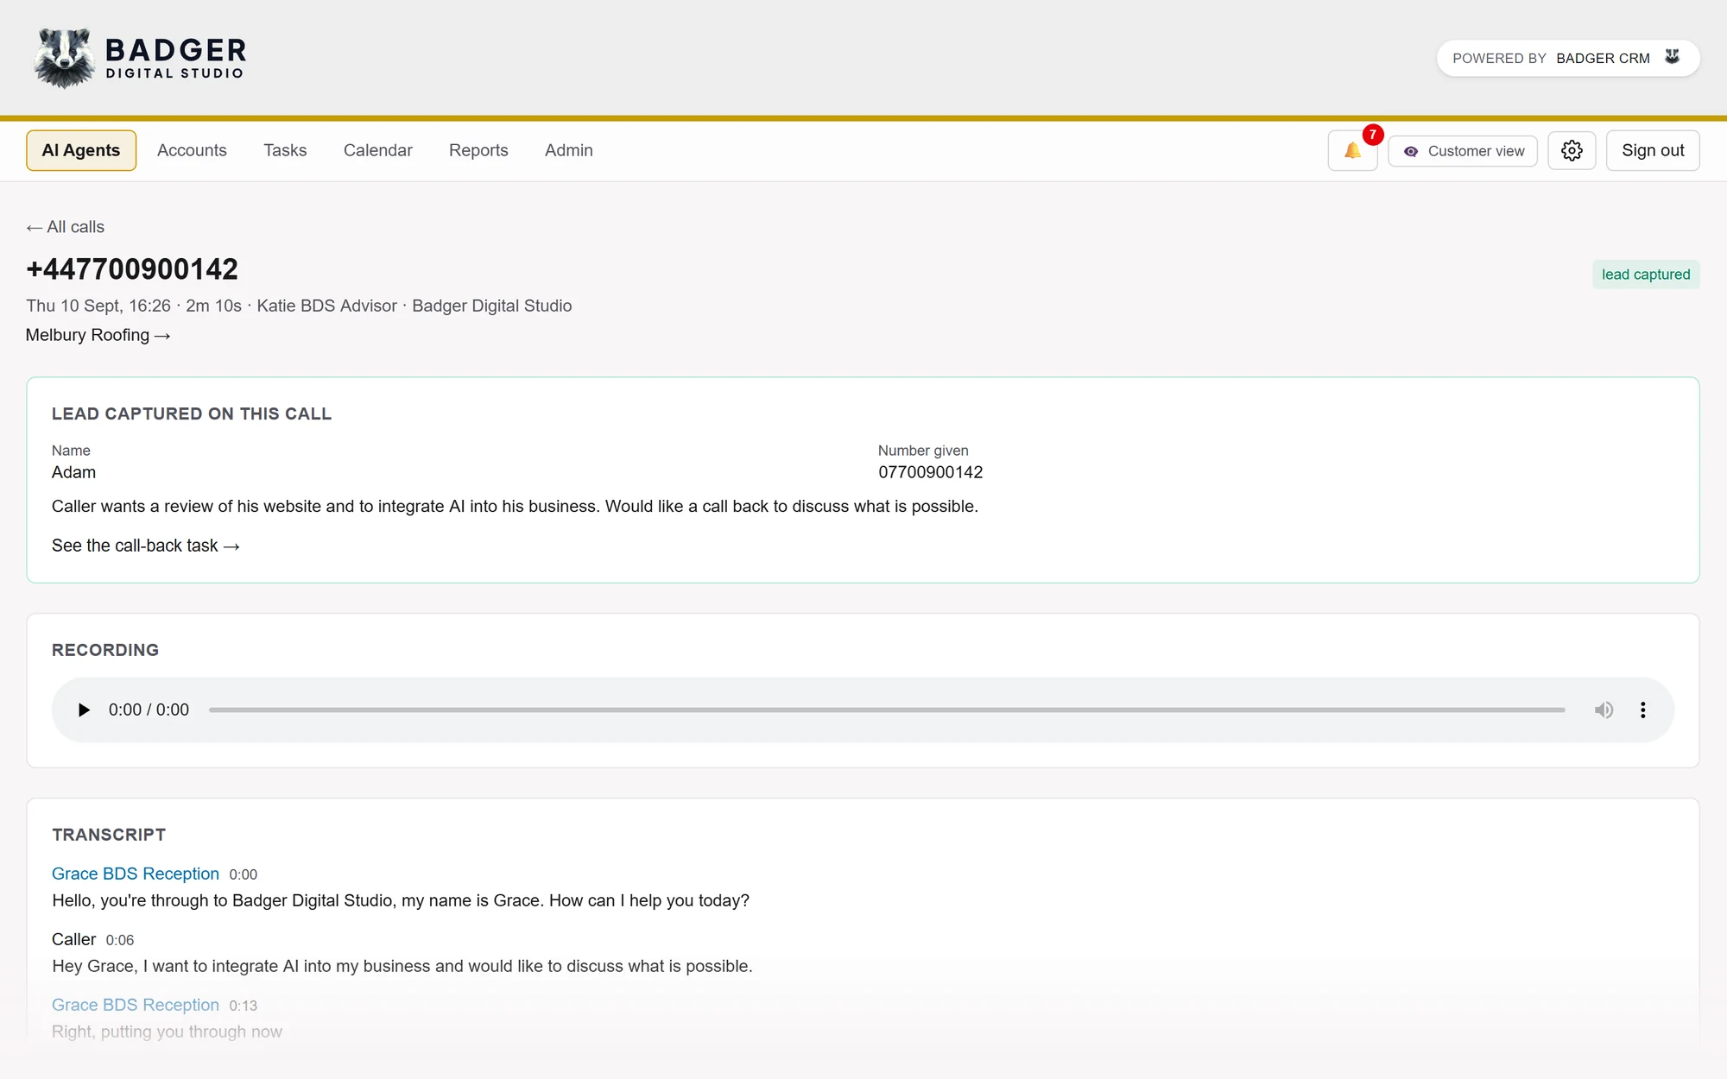Viewport: 1727px width, 1079px height.
Task: Switch to the Calendar tab
Action: [x=378, y=150]
